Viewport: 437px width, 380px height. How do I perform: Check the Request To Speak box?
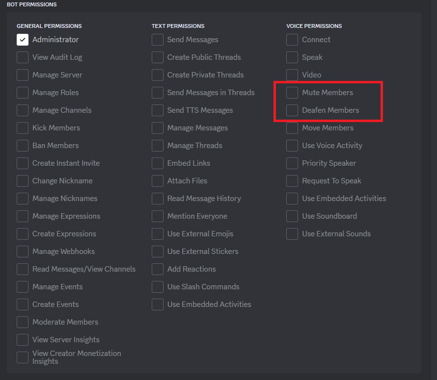click(x=292, y=181)
